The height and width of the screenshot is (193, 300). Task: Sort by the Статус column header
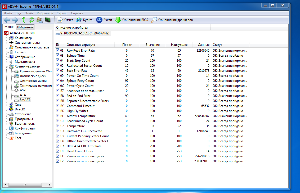tap(230, 45)
